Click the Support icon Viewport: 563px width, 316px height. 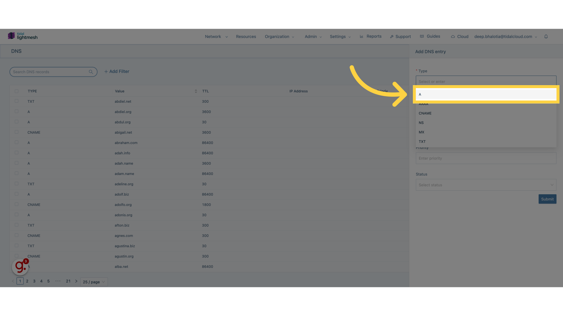point(392,37)
